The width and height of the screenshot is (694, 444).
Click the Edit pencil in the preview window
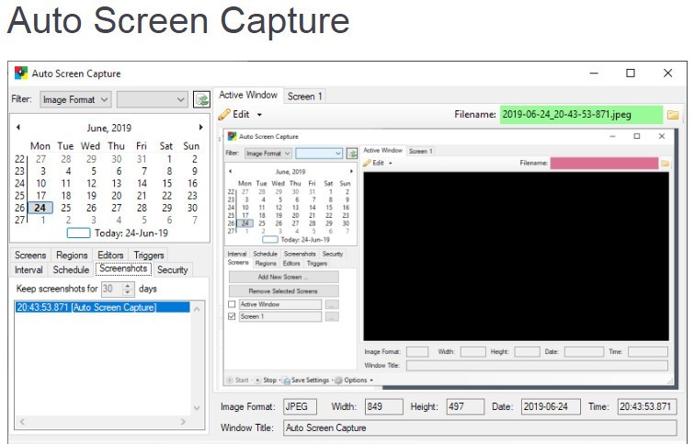click(367, 163)
